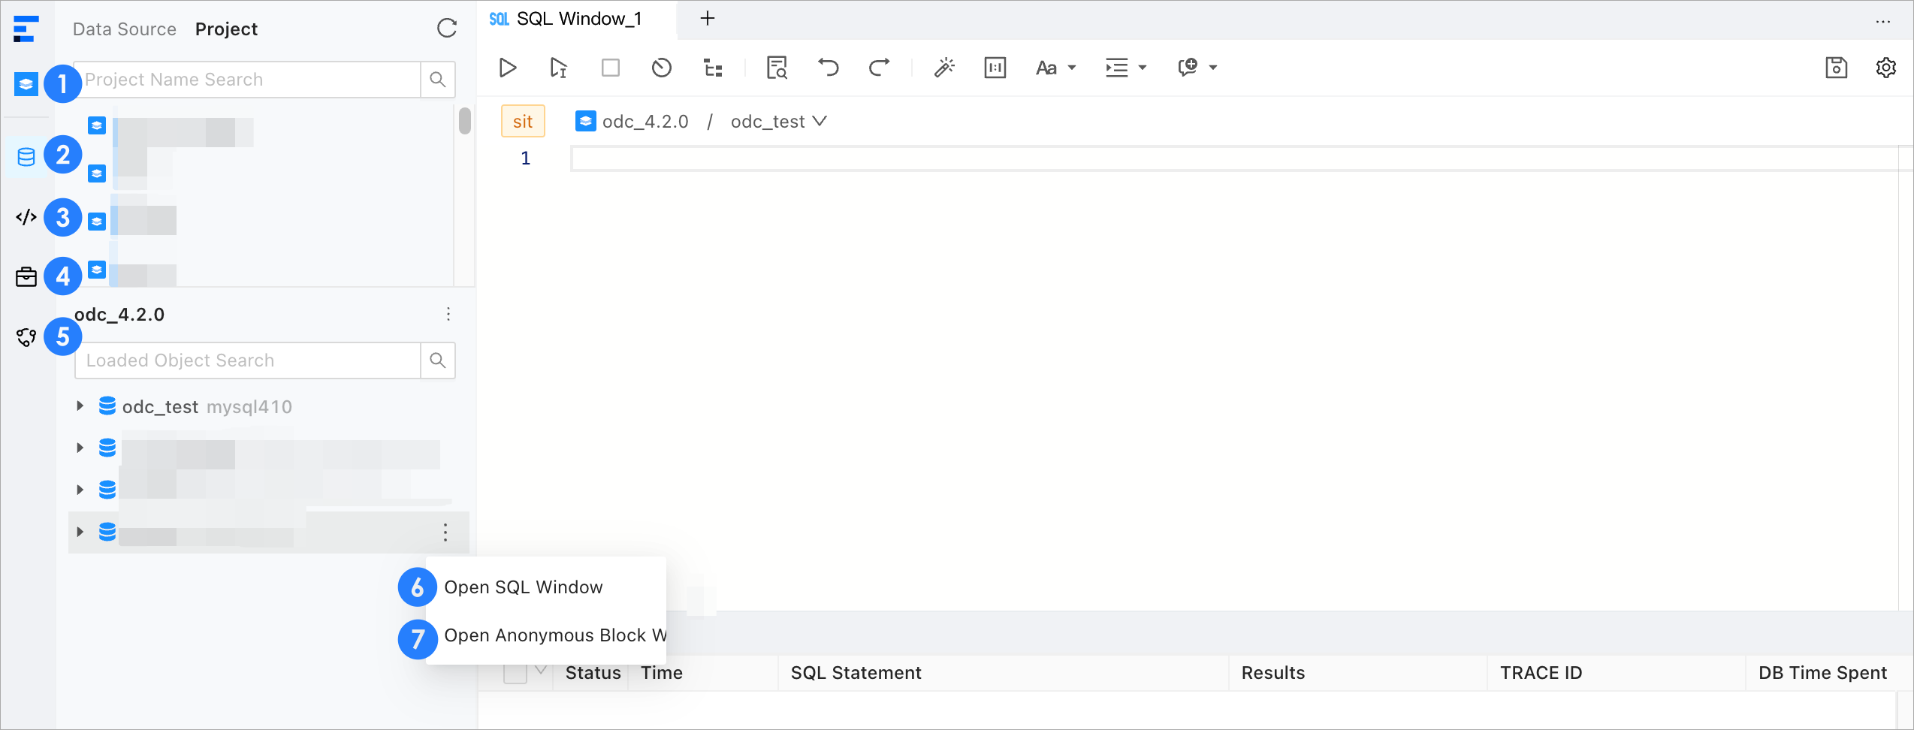Format SQL with the magic wand icon

point(944,68)
